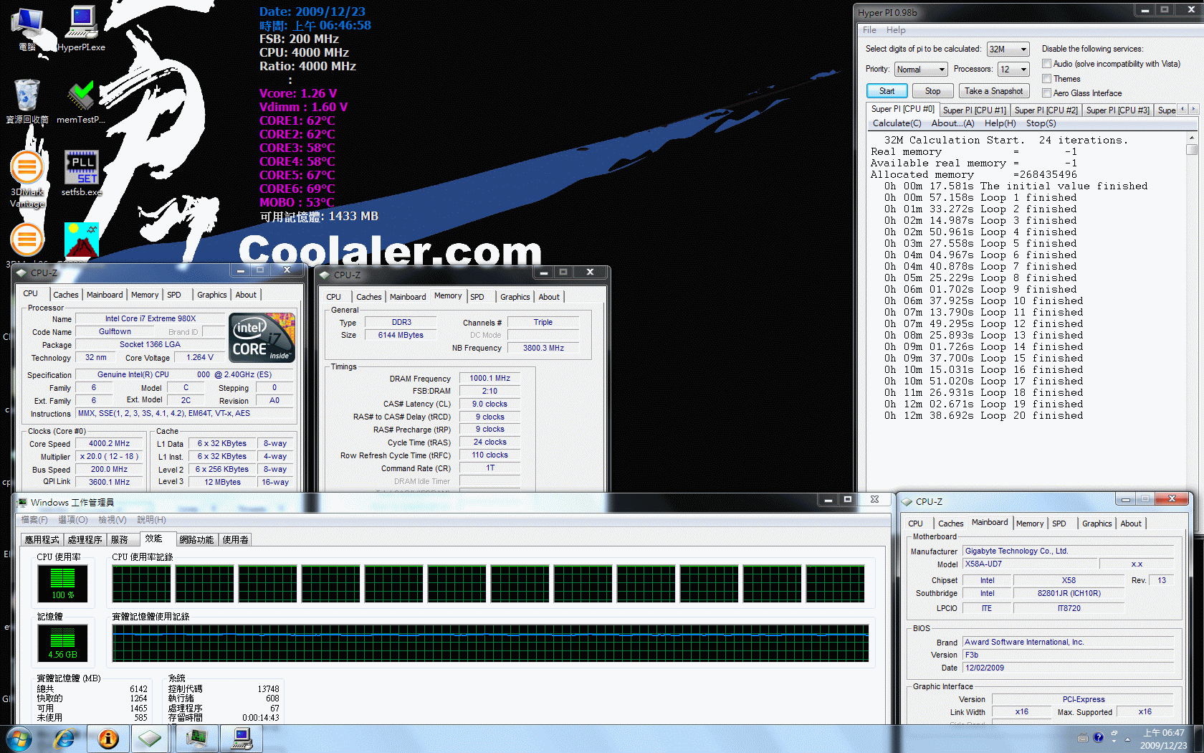Image resolution: width=1204 pixels, height=753 pixels.
Task: Open Graphics tab in memory CPU-Z window
Action: [x=515, y=297]
